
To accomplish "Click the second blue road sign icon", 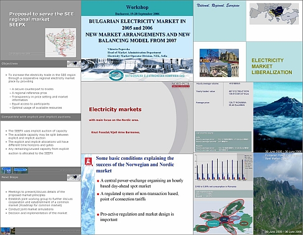I will click(x=21, y=170).
